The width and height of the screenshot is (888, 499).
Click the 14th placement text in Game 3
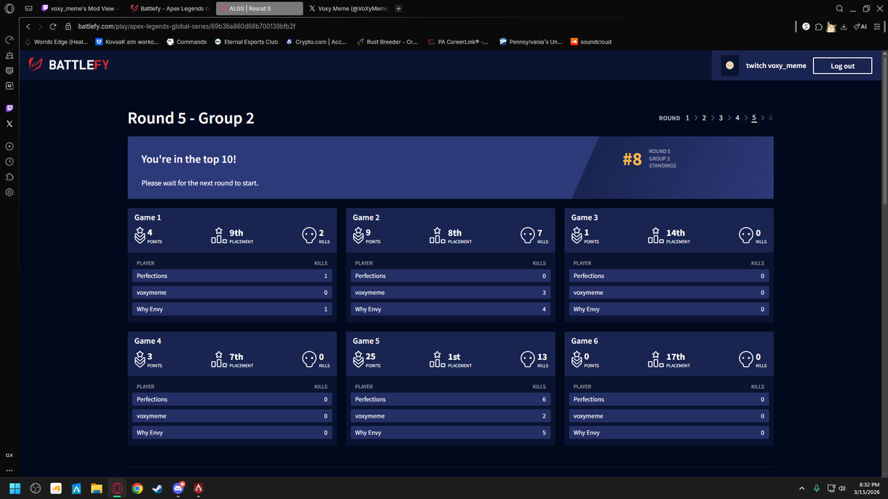tap(675, 233)
